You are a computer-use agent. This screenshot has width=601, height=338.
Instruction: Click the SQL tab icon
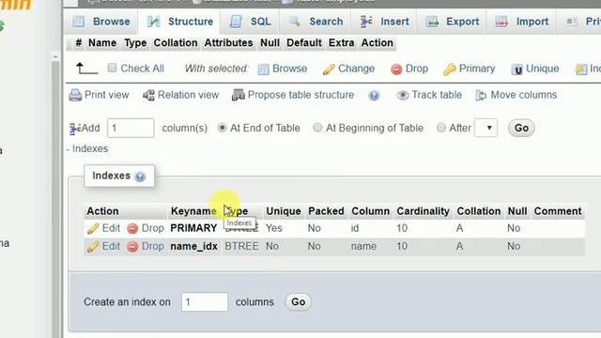tap(236, 22)
